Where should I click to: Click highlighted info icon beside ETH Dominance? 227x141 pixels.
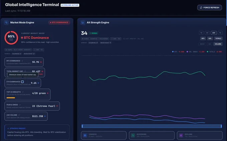22,82
